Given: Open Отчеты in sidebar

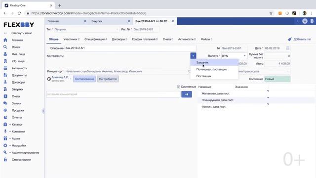Looking at the screenshot, I should pos(16,118).
